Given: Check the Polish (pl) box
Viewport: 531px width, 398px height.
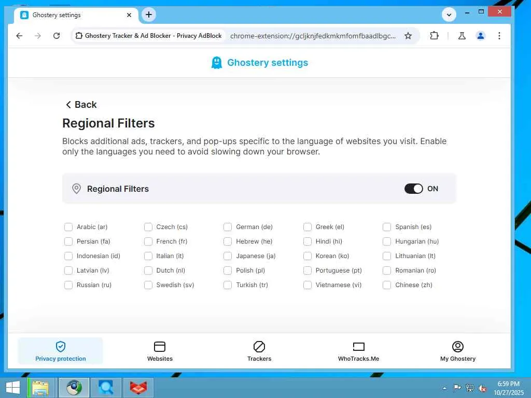Looking at the screenshot, I should 228,271.
